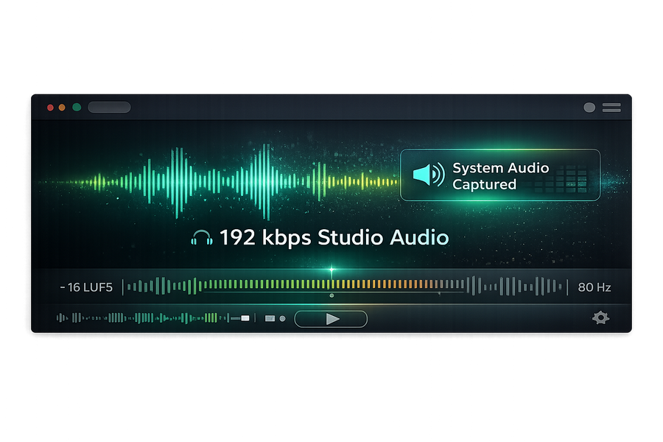The height and width of the screenshot is (442, 663).
Task: Click the stop square icon left of play
Action: click(269, 318)
